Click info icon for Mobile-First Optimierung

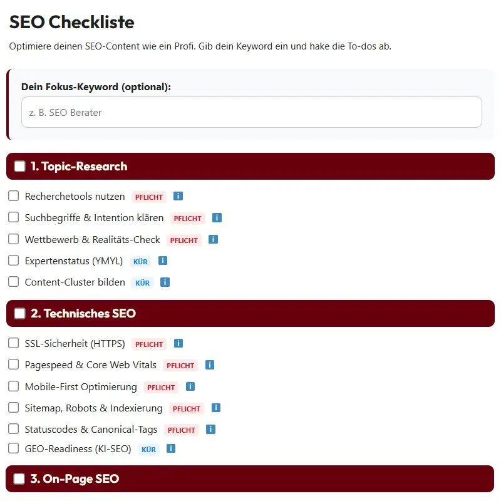(x=190, y=386)
